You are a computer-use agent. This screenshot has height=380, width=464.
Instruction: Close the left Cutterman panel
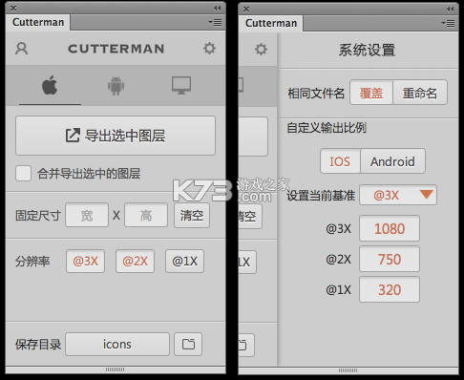[x=13, y=8]
